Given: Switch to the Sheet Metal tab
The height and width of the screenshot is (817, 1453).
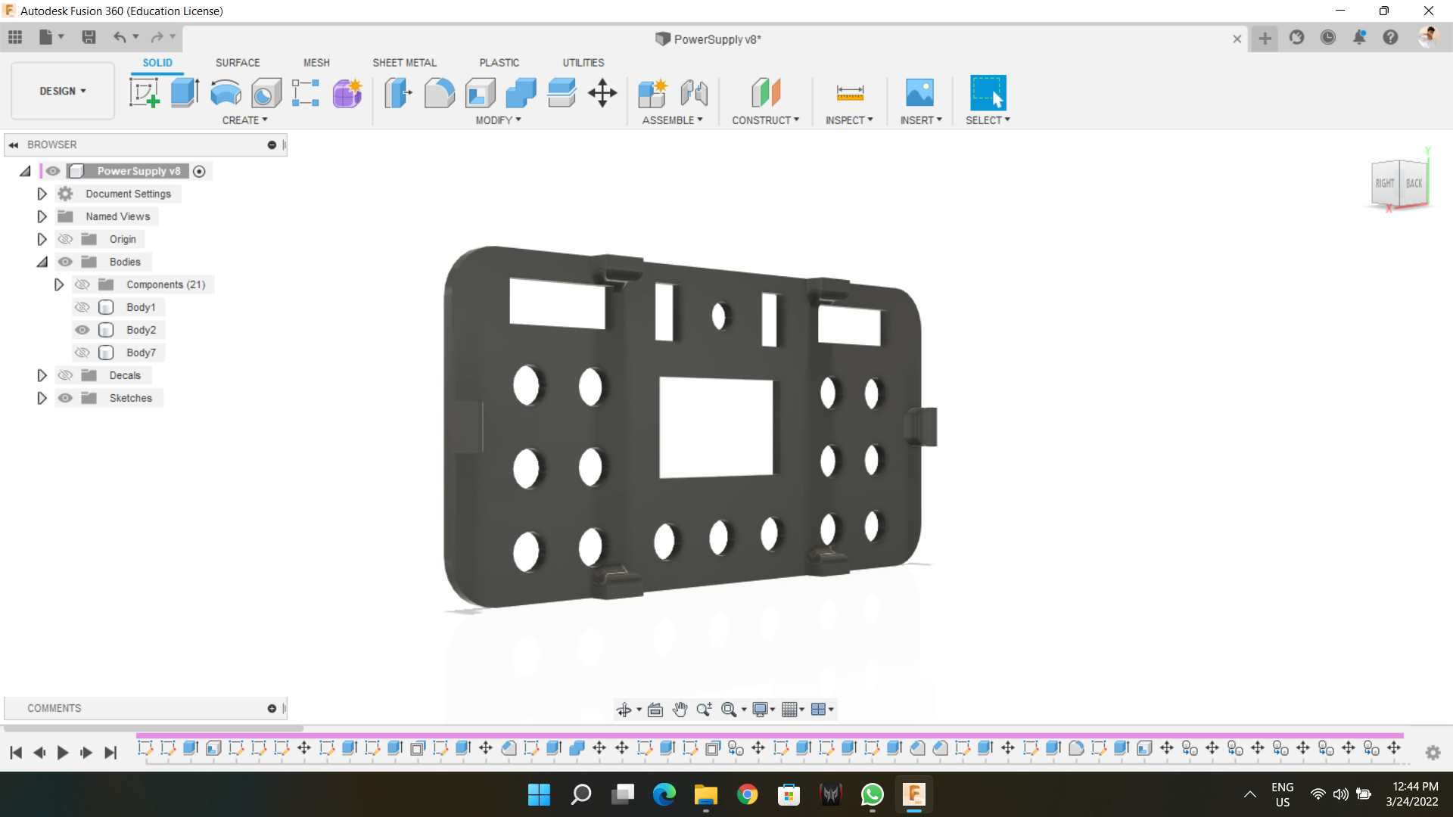Looking at the screenshot, I should pos(404,63).
